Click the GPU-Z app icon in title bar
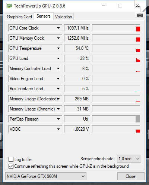This screenshot has width=149, height=185. [x=9, y=6]
